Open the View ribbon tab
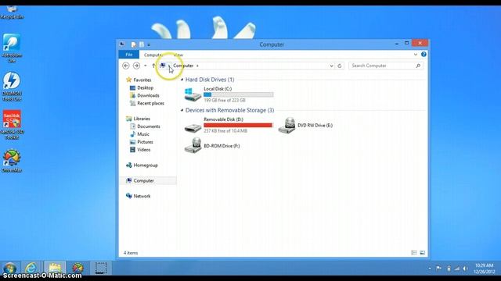This screenshot has width=501, height=281. (178, 55)
